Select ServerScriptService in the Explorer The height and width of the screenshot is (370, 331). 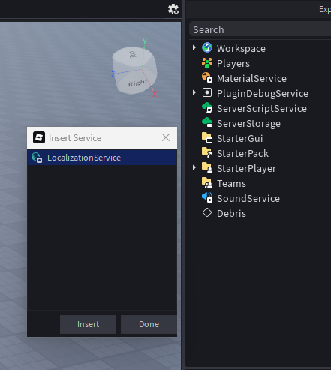pos(262,108)
